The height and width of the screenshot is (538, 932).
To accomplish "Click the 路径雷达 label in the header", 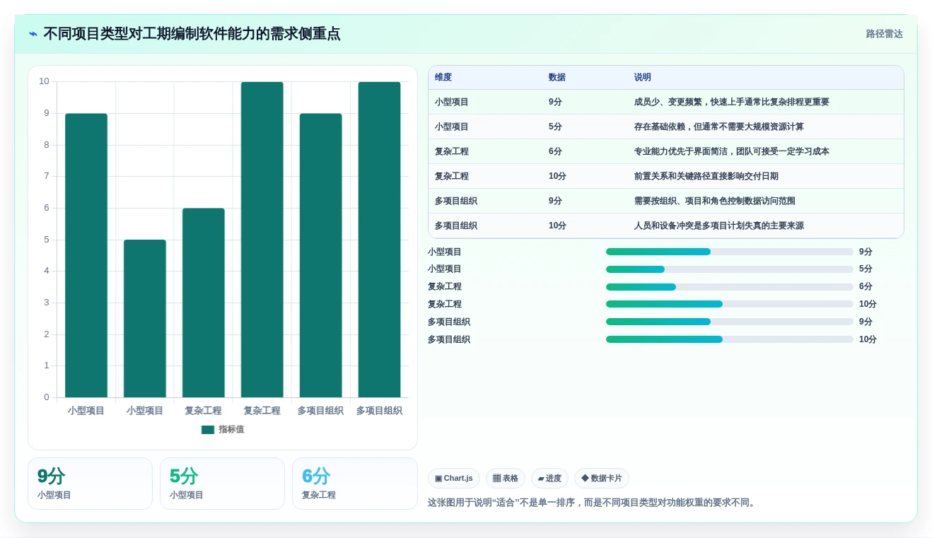I will tap(884, 34).
